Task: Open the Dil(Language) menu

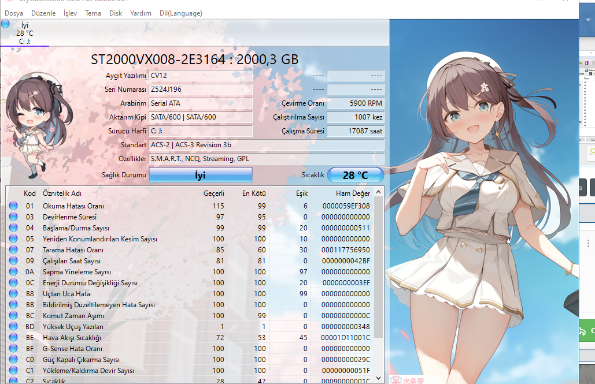Action: [180, 13]
